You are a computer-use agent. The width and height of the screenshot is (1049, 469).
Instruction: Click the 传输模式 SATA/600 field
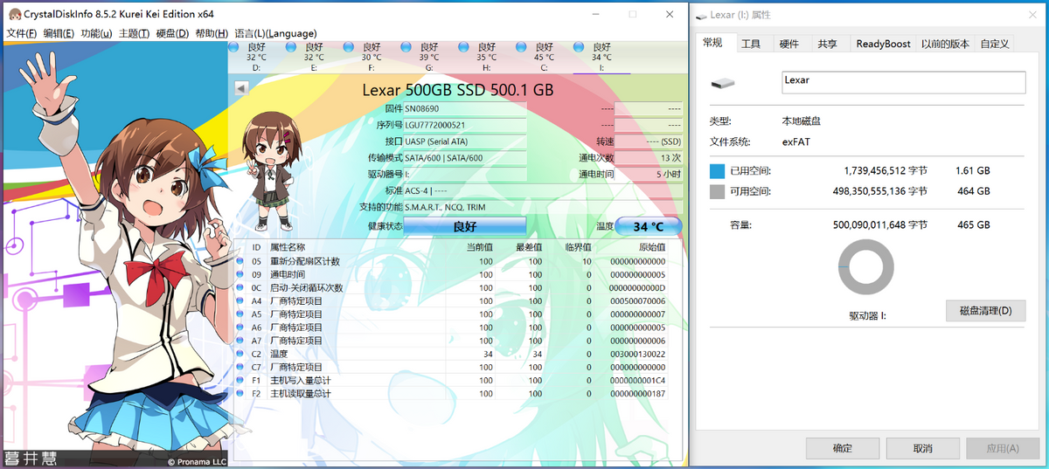pos(464,158)
